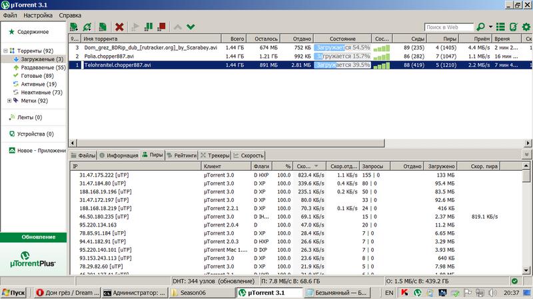The width and height of the screenshot is (533, 299).
Task: Switch to the Информация tab
Action: tap(119, 155)
